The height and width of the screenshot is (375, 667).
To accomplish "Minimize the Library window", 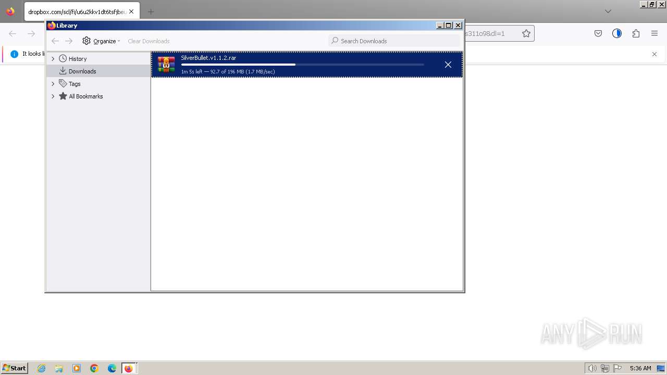I will (440, 25).
